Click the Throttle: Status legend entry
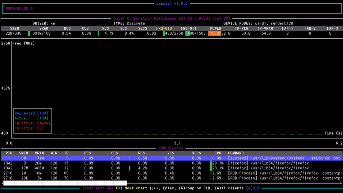Screen dimensions: 343x193 32,123
